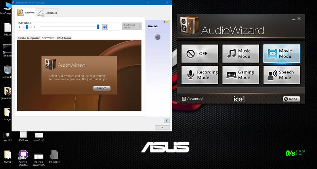317x169 pixels.
Task: Select the RUFUS folder on desktop
Action: pyautogui.click(x=8, y=156)
